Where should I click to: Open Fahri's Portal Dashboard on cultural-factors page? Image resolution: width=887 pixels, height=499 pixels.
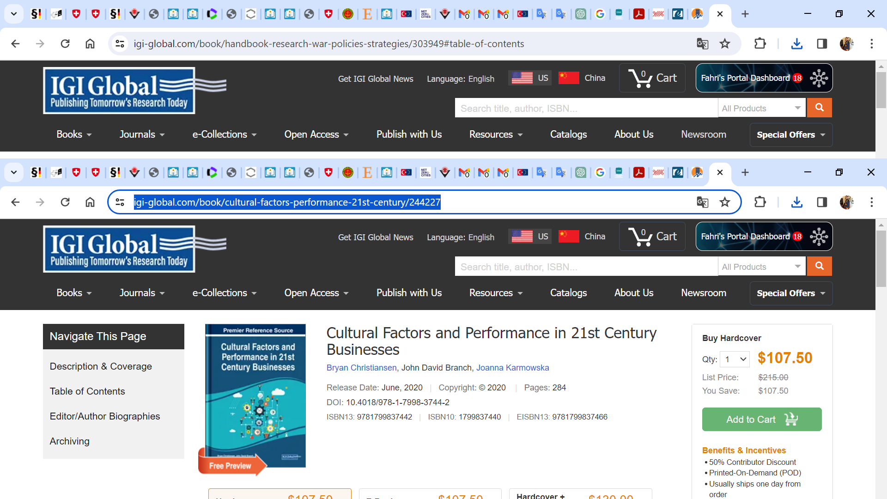[x=764, y=236]
